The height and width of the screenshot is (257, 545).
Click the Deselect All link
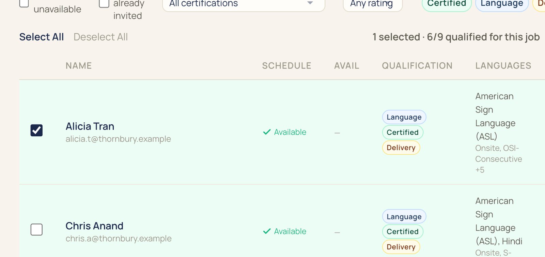[x=100, y=37]
